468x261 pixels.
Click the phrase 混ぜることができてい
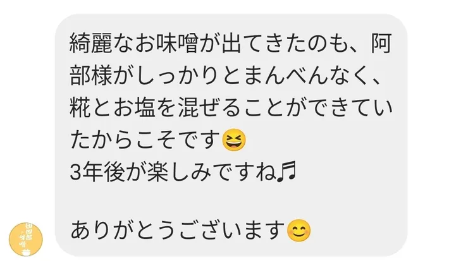click(285, 107)
